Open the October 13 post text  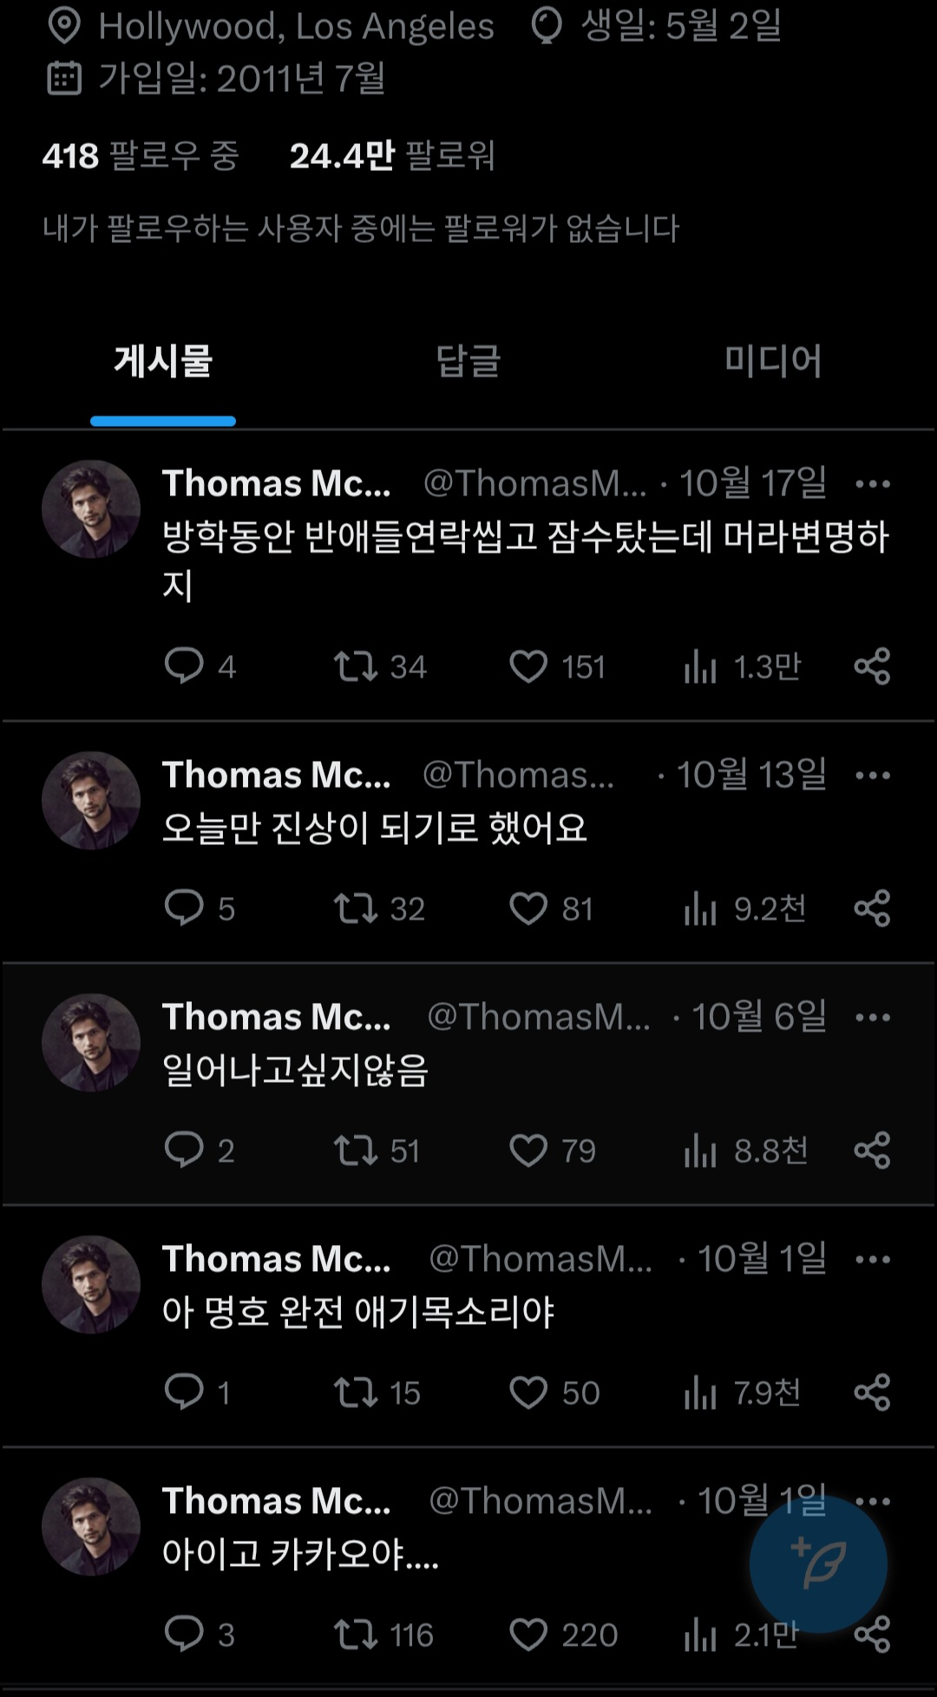click(375, 828)
